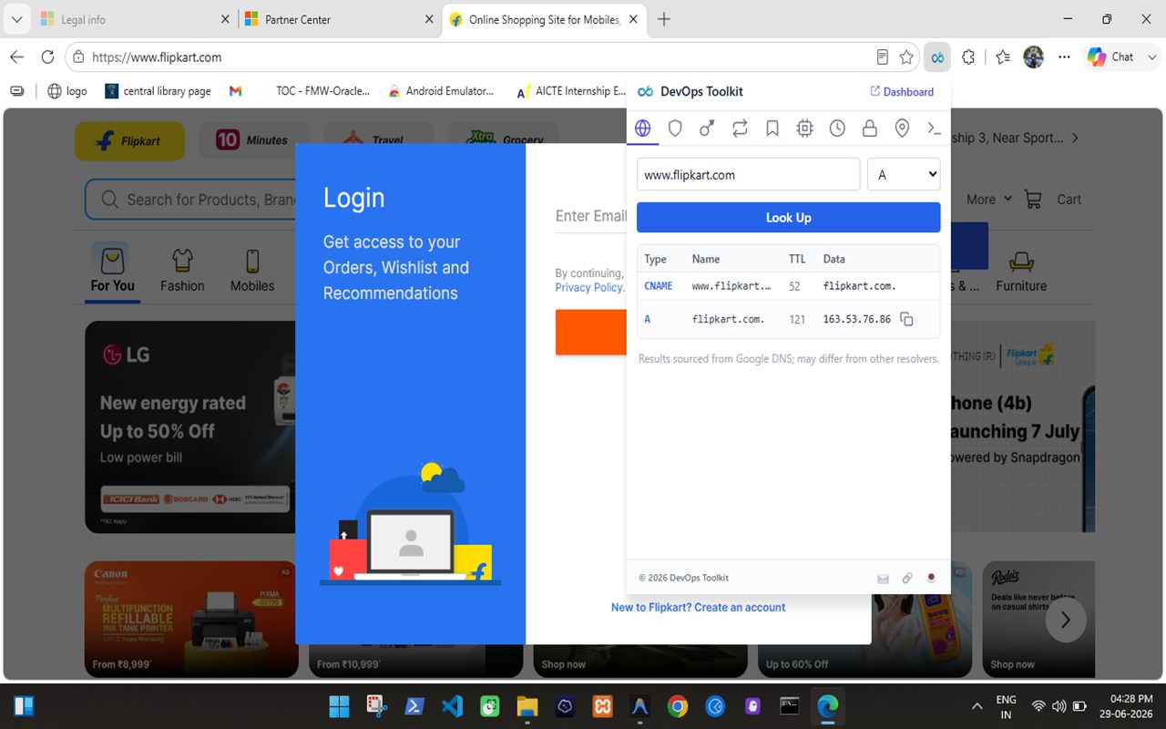Open the DNS lookup globe tab

point(643,128)
